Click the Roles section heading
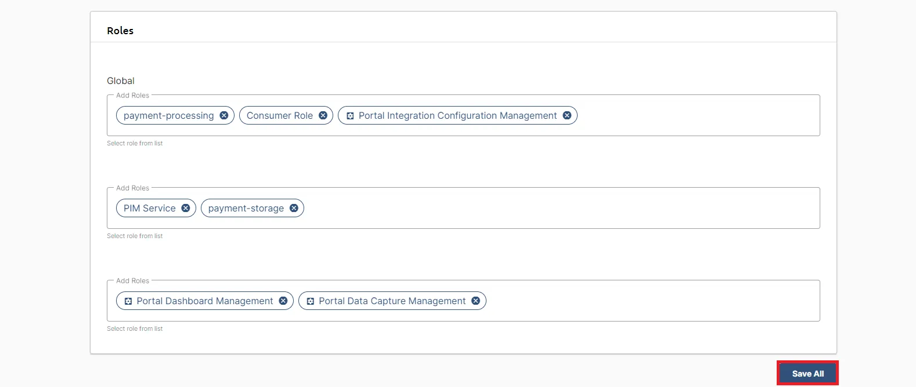 click(x=120, y=31)
